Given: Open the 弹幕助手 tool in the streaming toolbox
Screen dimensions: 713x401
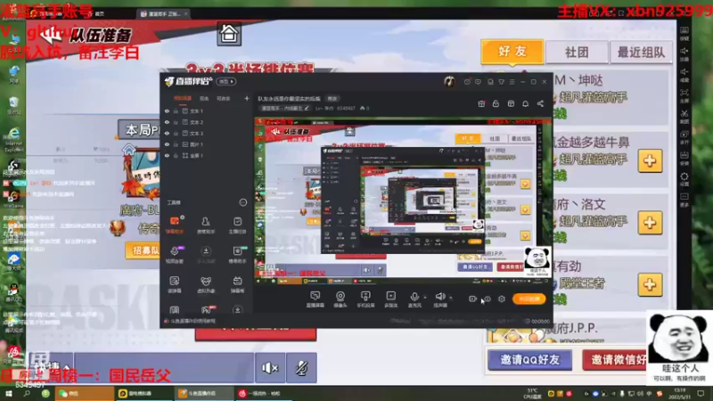Looking at the screenshot, I should point(175,225).
